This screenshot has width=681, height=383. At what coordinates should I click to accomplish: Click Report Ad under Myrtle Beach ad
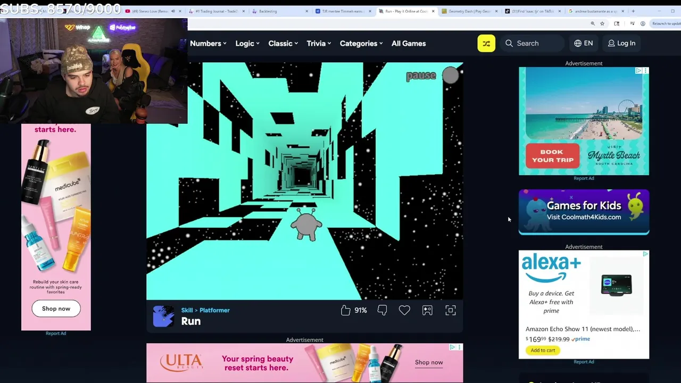click(x=584, y=178)
